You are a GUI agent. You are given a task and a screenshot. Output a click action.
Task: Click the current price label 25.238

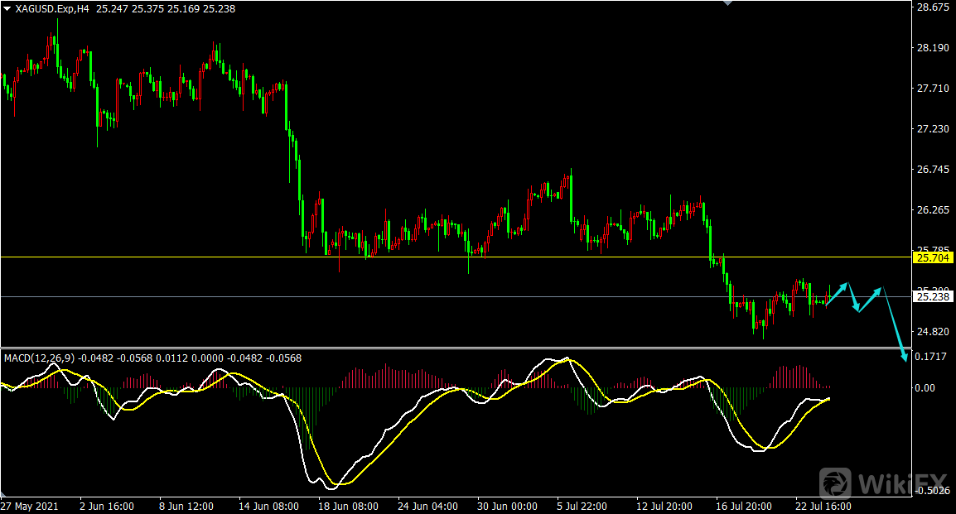coord(932,296)
